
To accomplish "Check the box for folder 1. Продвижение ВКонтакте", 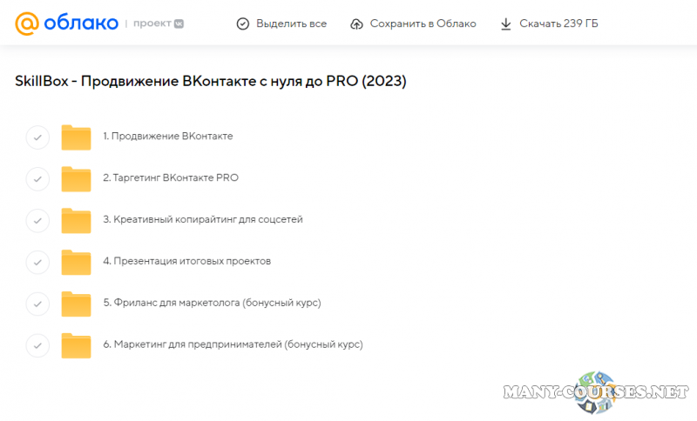I will pyautogui.click(x=37, y=137).
